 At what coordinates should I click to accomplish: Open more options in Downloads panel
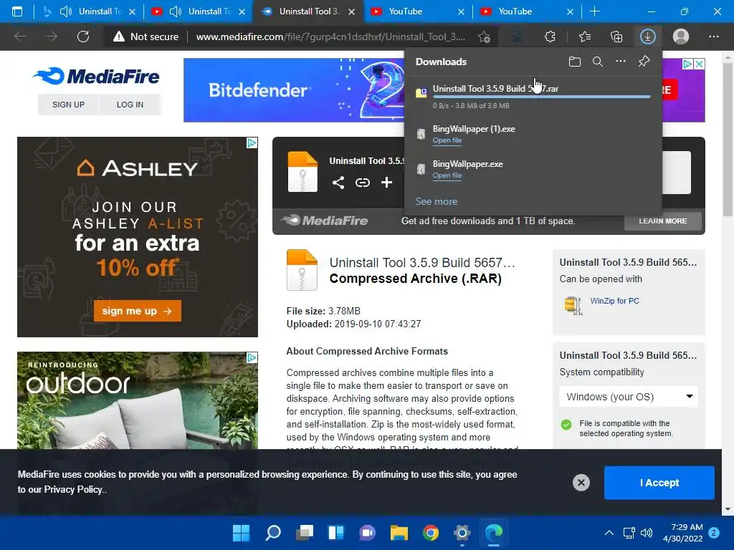[621, 62]
